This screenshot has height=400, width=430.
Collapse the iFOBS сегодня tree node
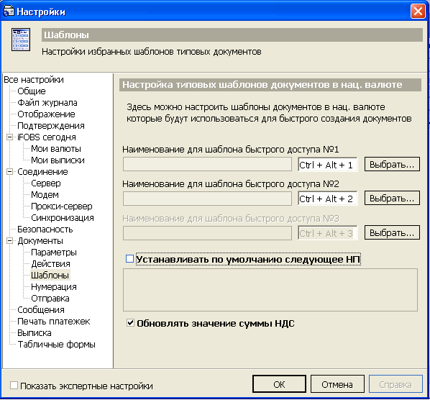click(x=9, y=137)
